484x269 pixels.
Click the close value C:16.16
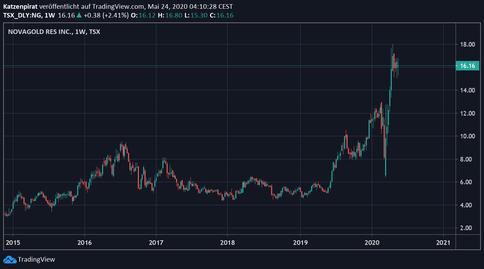click(222, 15)
